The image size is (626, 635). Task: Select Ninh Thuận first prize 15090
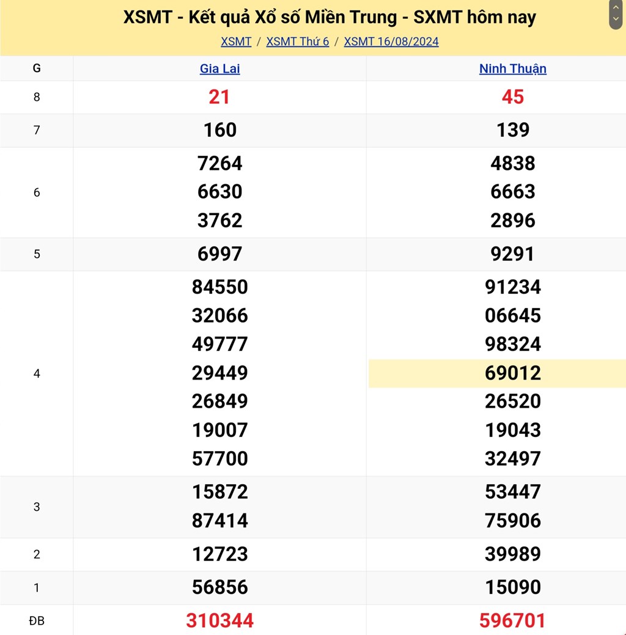(512, 587)
